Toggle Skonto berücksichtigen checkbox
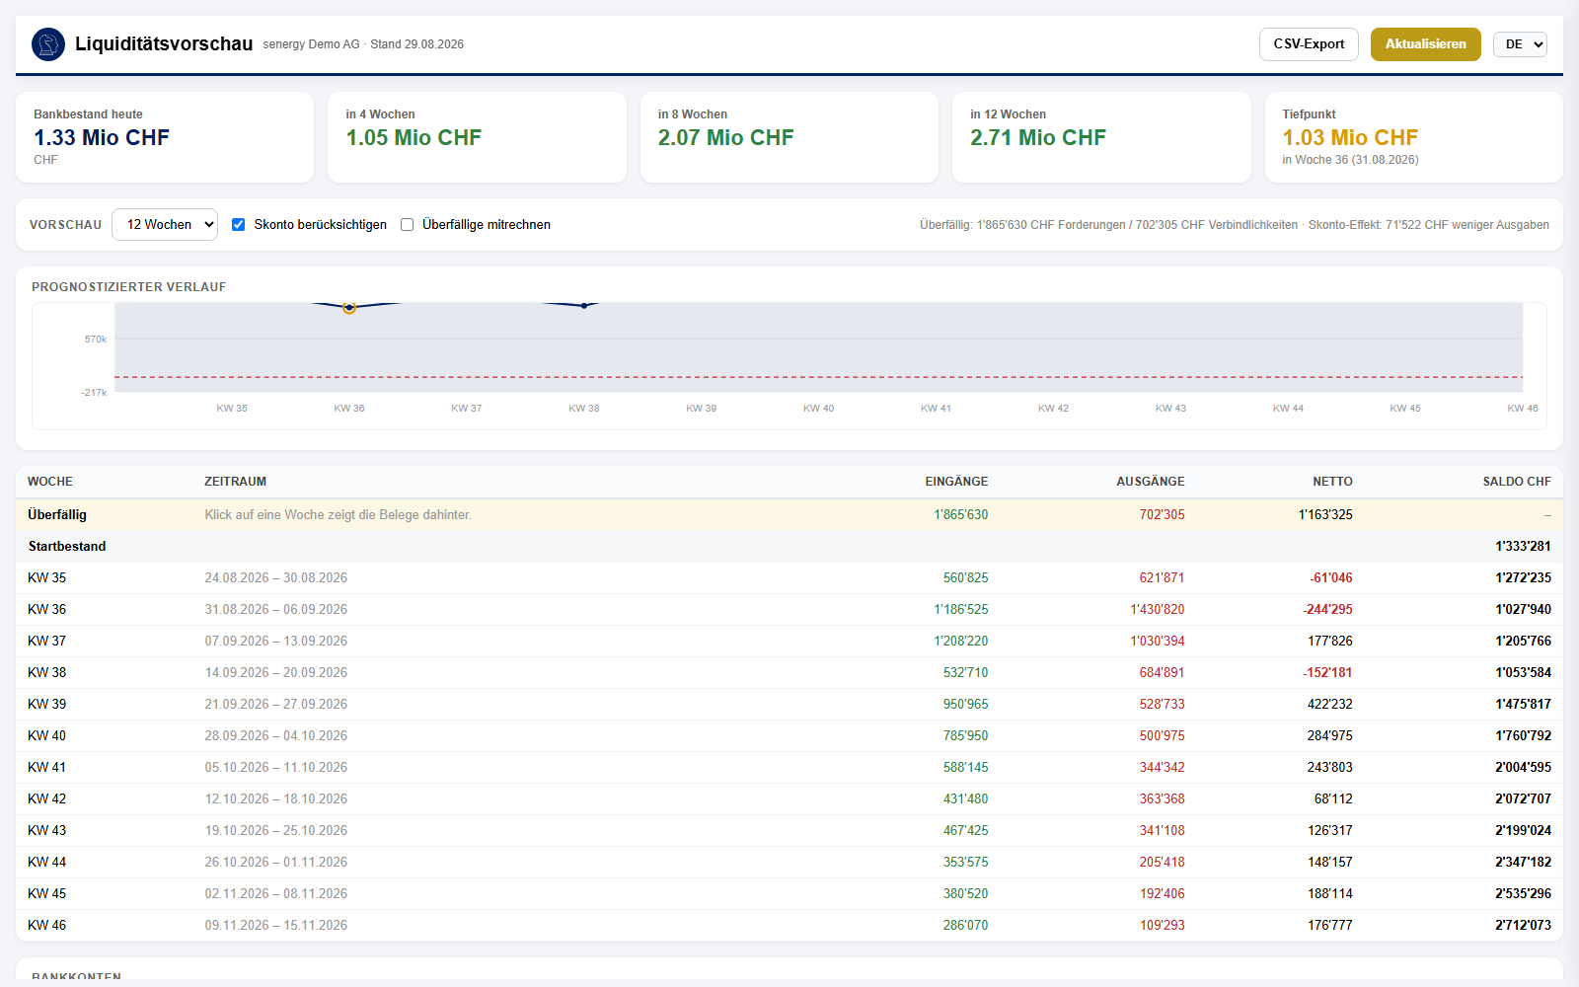The height and width of the screenshot is (987, 1579). (238, 225)
